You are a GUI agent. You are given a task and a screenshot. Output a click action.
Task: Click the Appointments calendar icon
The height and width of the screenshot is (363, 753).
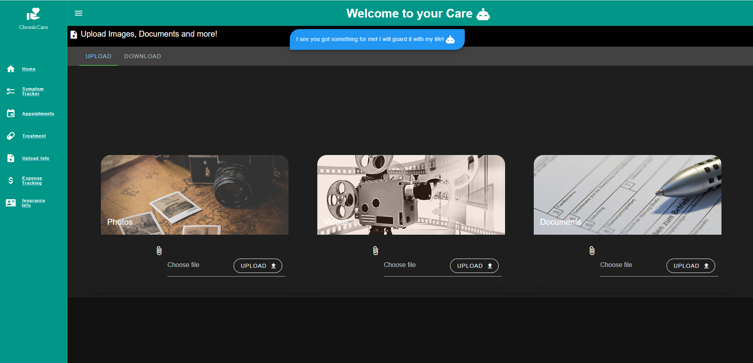(x=11, y=114)
